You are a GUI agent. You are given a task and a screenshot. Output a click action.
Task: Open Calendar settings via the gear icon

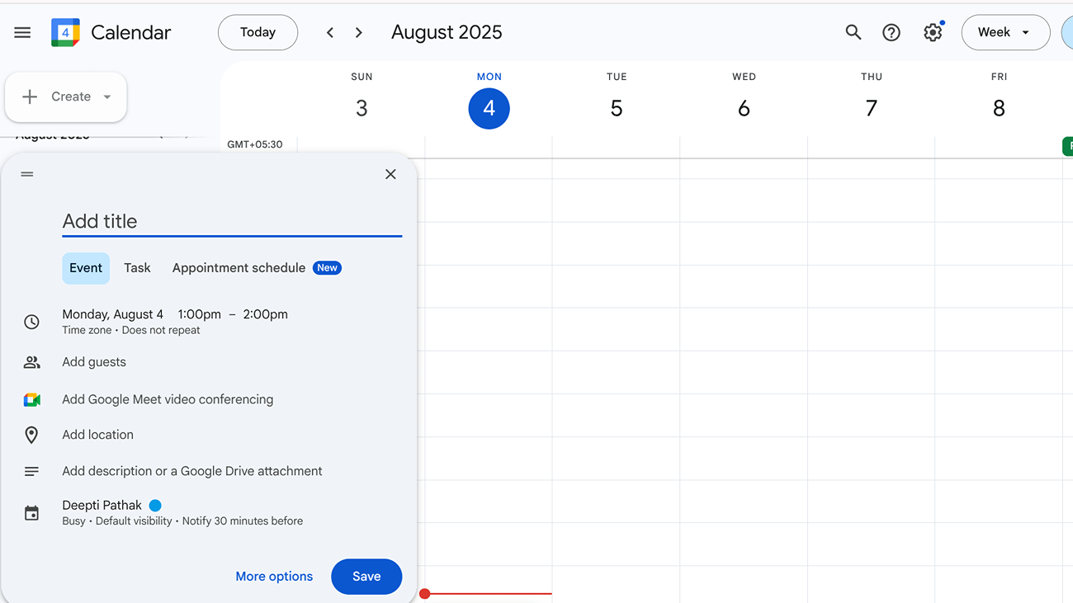coord(933,32)
